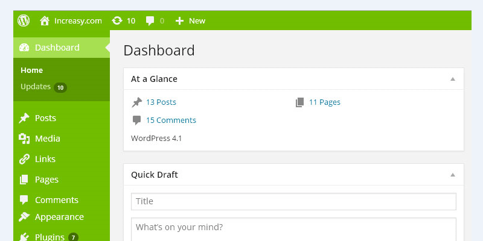Click the Posts pushpin icon in sidebar
Viewport: 483px width, 241px height.
(24, 118)
